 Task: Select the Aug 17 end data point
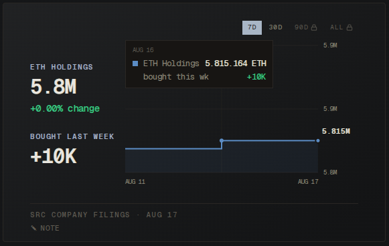318,140
